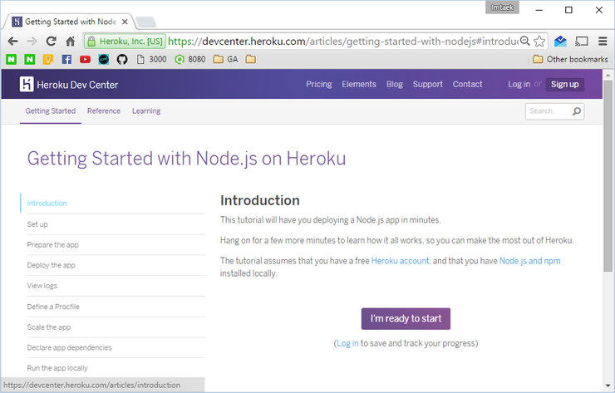Open the unnamed bookmarks folder
The height and width of the screenshot is (393, 615).
click(x=251, y=59)
